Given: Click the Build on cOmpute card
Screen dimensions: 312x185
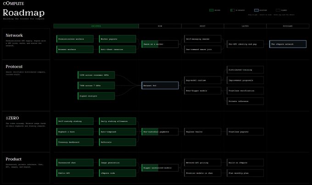Looking at the screenshot, I should click(245, 163).
